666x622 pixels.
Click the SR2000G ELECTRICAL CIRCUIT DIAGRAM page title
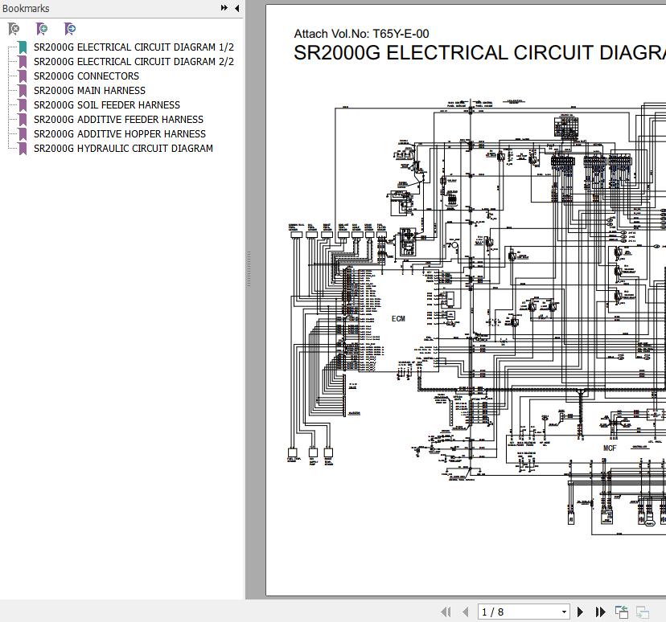(x=479, y=53)
